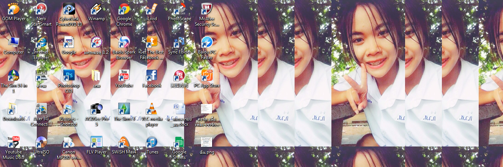Select the Google Sheets shortcut
The image size is (503, 167).
[179, 142]
